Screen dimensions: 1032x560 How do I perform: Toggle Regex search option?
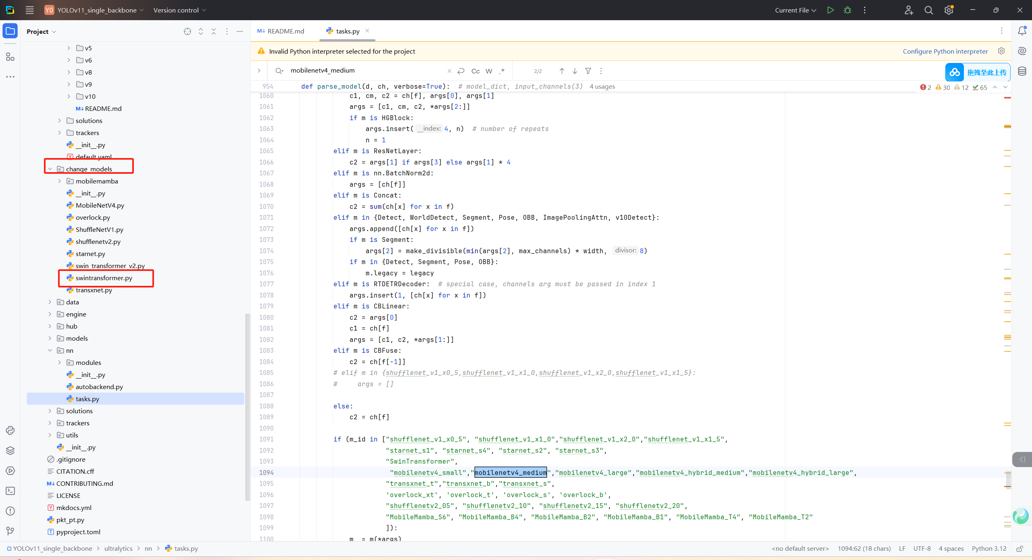502,71
